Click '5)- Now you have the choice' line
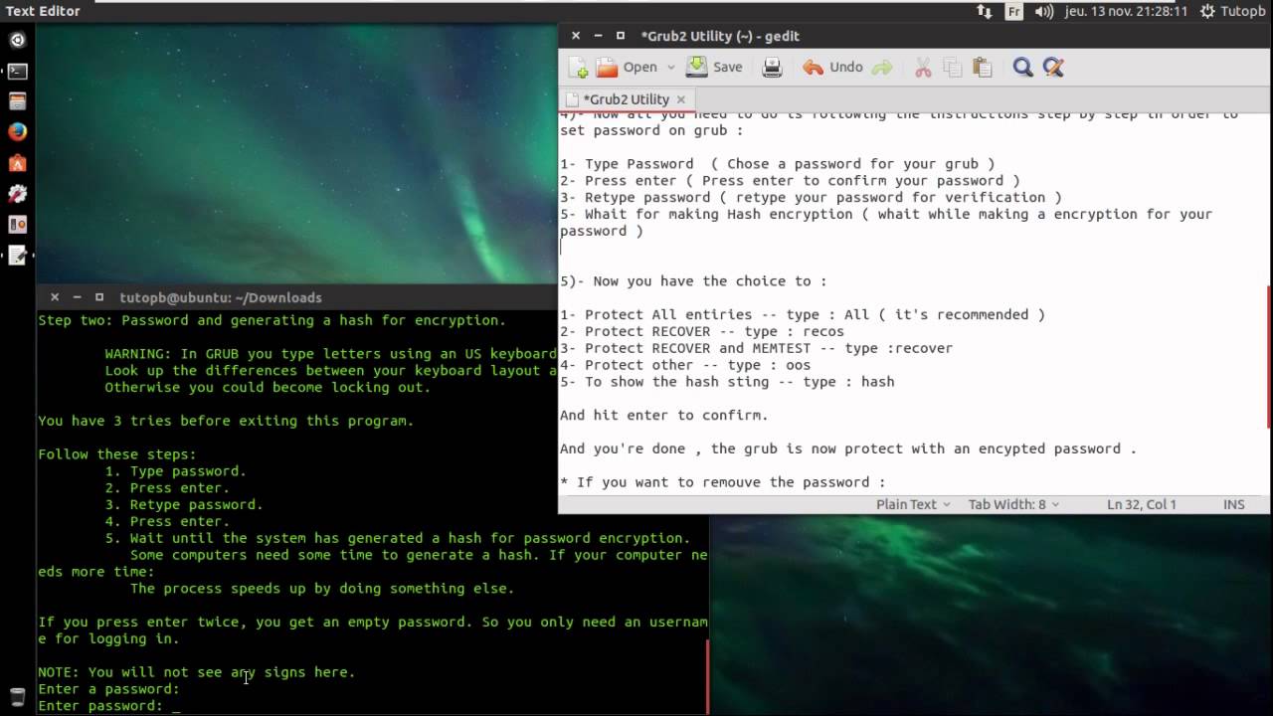 coord(692,281)
